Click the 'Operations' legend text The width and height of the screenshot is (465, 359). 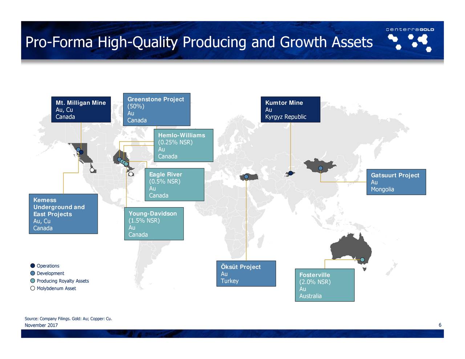pos(48,266)
